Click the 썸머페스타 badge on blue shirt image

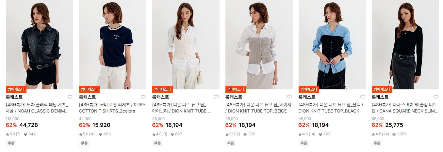(x=309, y=89)
